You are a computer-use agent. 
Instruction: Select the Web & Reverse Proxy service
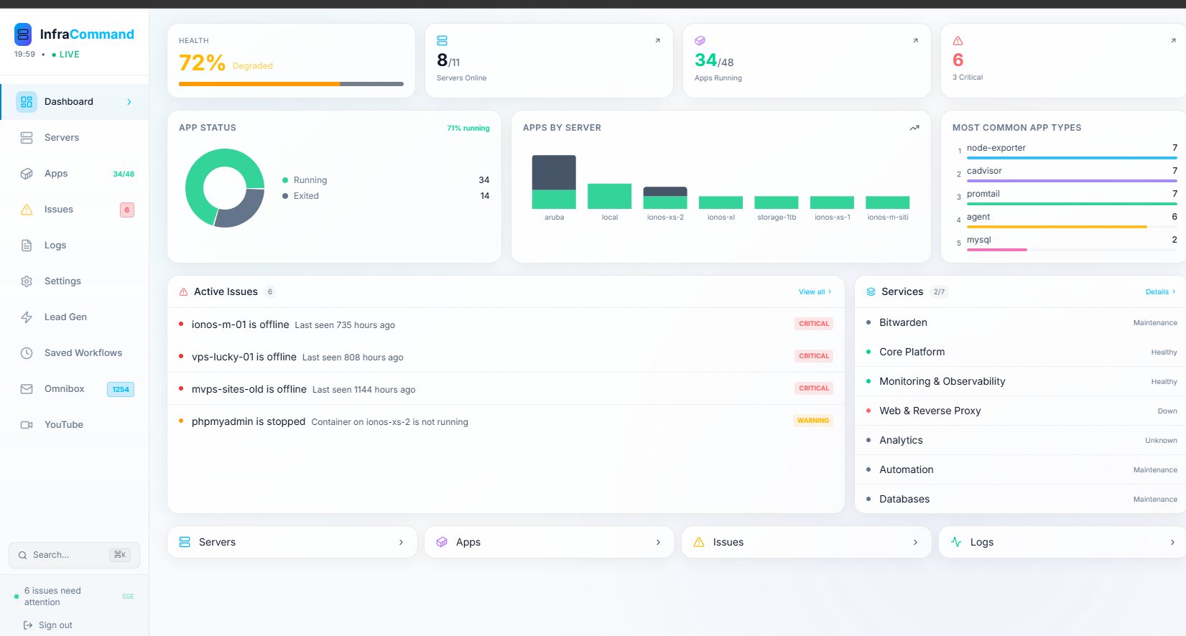(1021, 411)
